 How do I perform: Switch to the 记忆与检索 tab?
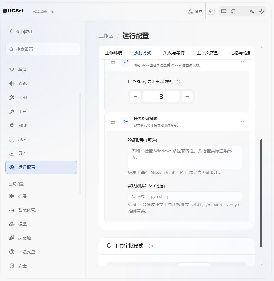point(240,53)
